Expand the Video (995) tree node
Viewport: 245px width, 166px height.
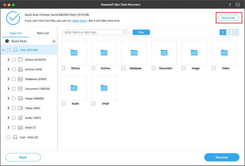8,108
